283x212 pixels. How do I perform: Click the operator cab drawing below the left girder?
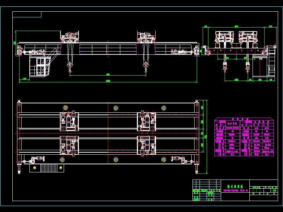(x=40, y=65)
